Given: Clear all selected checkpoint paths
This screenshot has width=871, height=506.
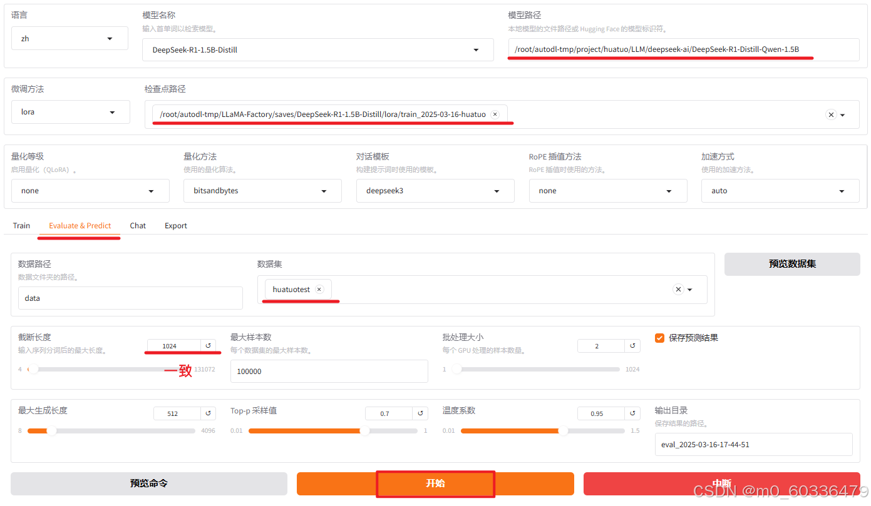Looking at the screenshot, I should pos(831,114).
